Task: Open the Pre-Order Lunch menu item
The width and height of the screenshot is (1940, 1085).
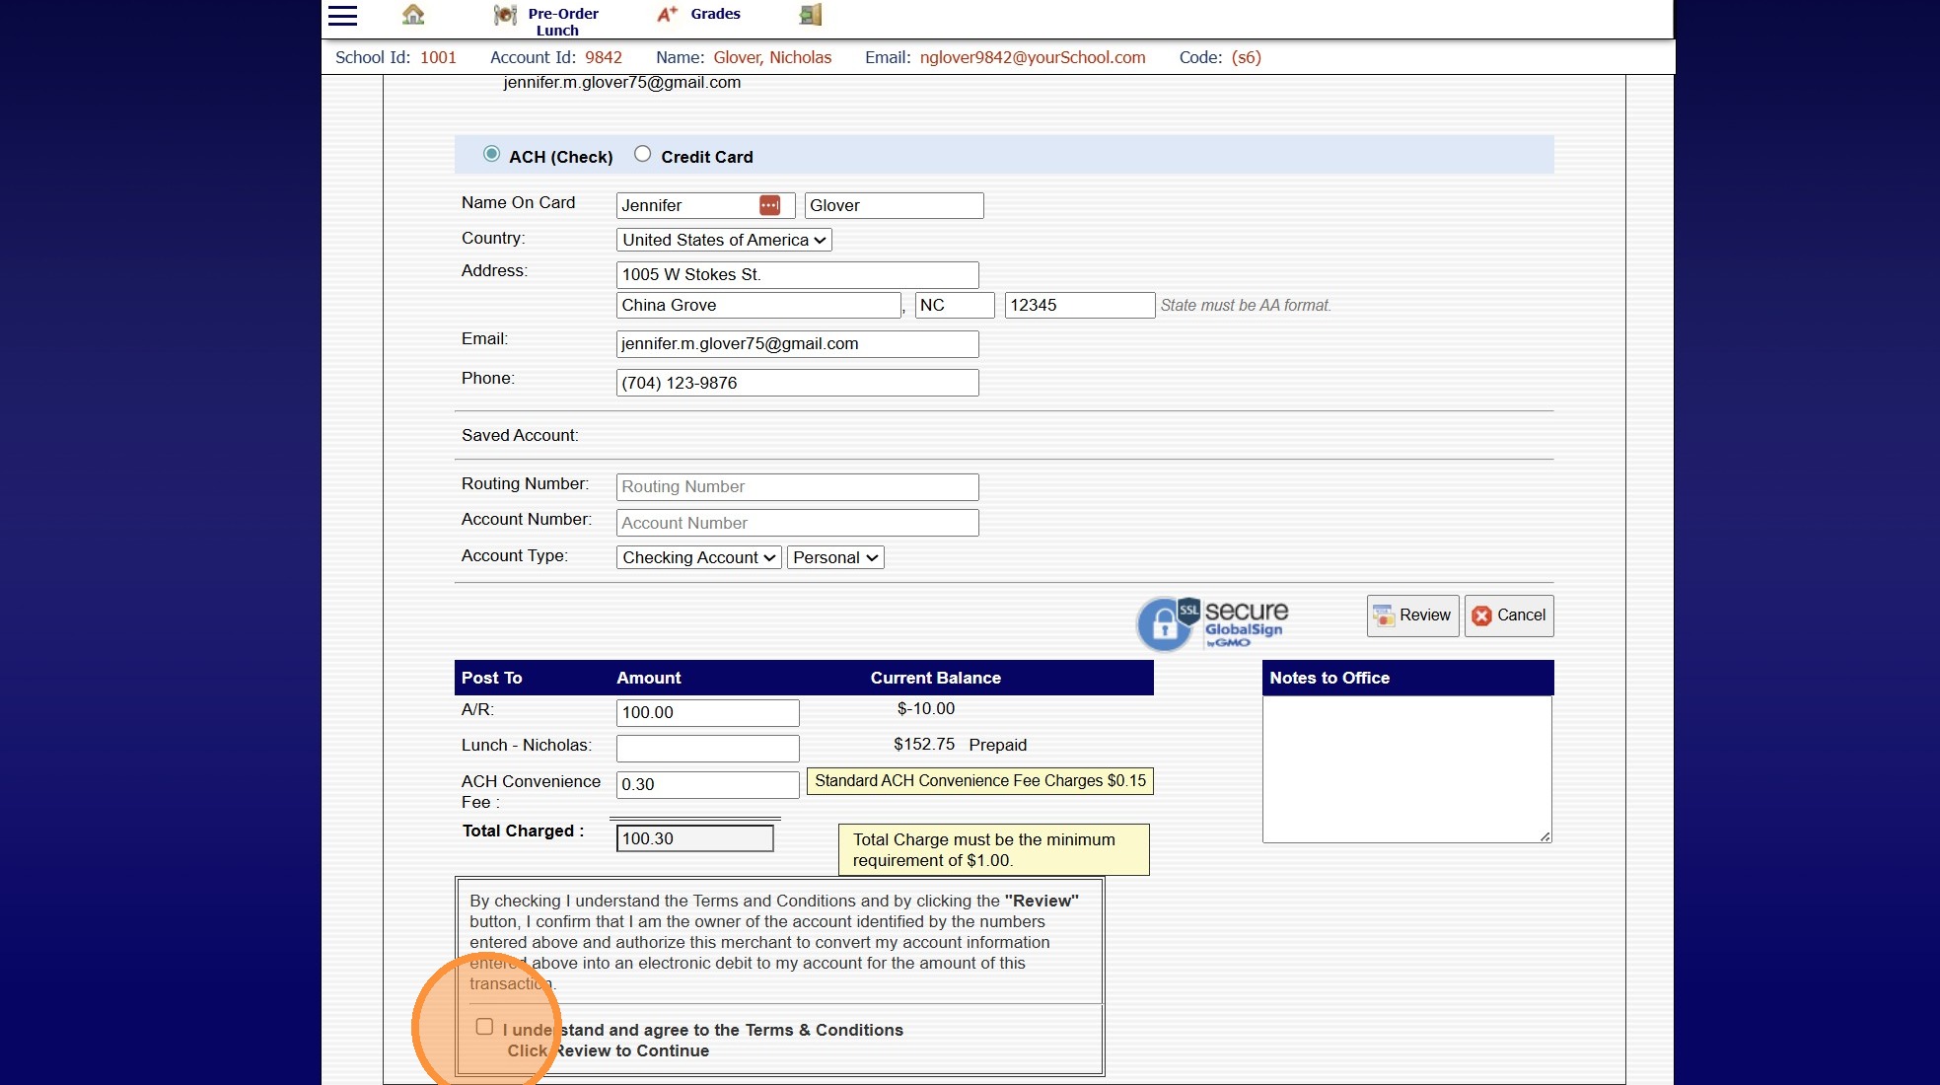Action: click(x=562, y=22)
